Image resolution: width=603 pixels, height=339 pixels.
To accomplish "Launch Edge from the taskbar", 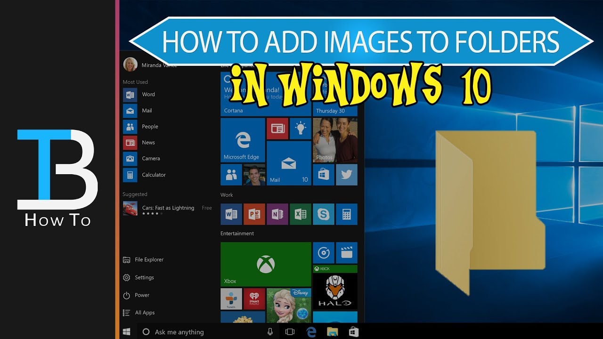I will coord(311,332).
